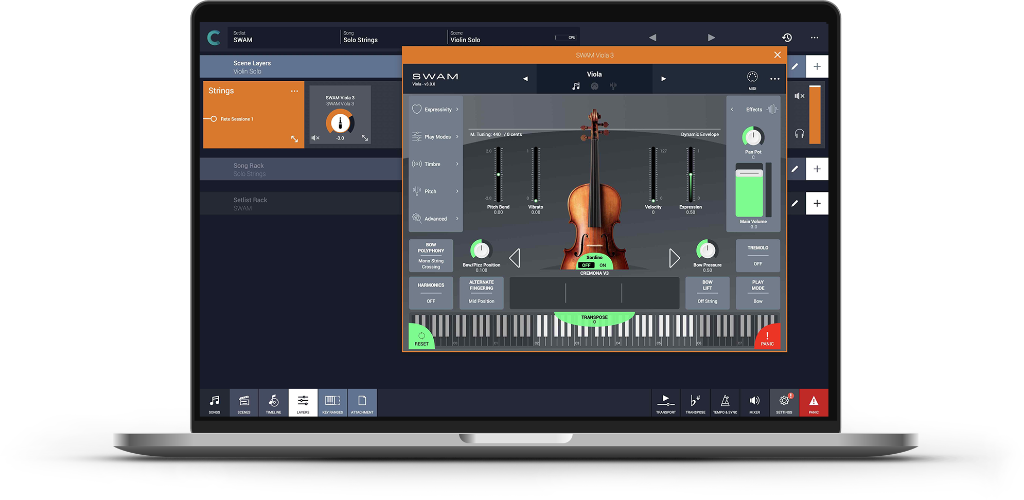Add a layer to the Song Rack
Viewport: 1024px width, 500px height.
[817, 169]
